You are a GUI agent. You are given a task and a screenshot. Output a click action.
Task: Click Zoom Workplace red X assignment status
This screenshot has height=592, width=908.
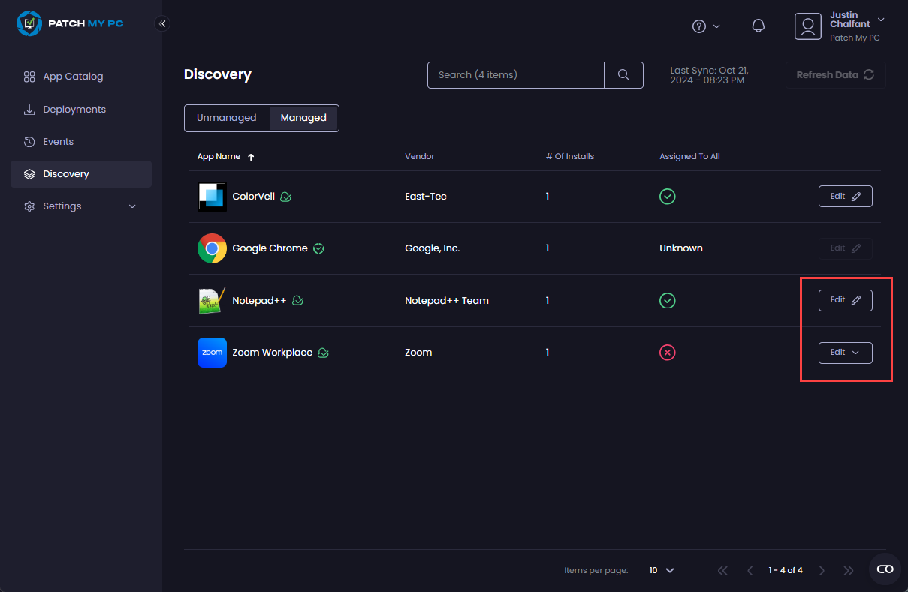pos(667,353)
